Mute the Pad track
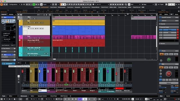 tap(24, 21)
